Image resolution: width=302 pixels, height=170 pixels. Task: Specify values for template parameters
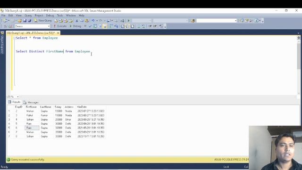point(161,26)
